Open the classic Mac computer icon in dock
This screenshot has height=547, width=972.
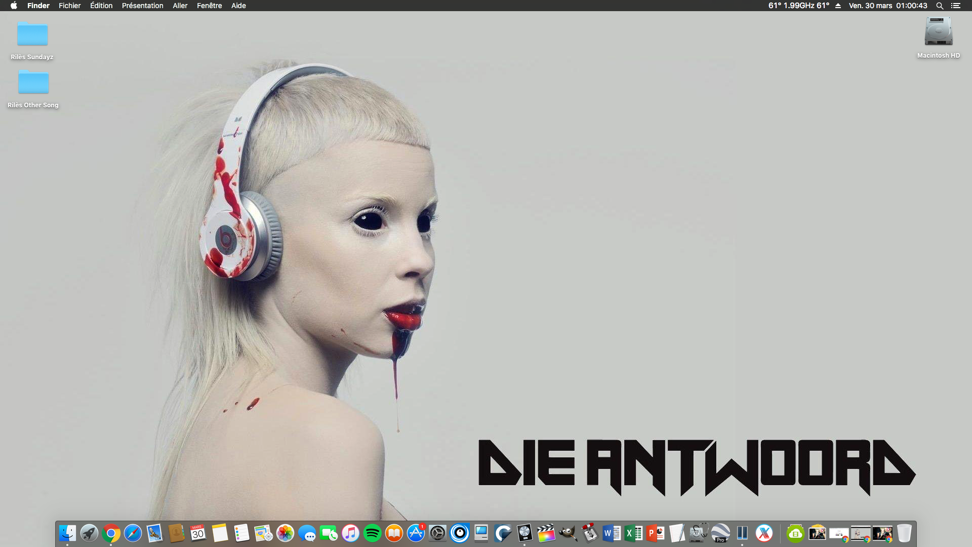(x=481, y=533)
